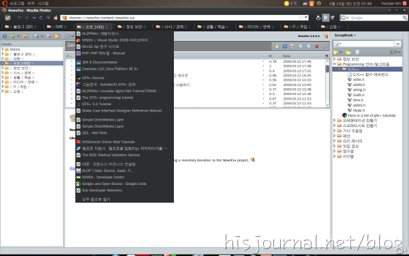
Task: Click into the Google search box
Action: 376,18
